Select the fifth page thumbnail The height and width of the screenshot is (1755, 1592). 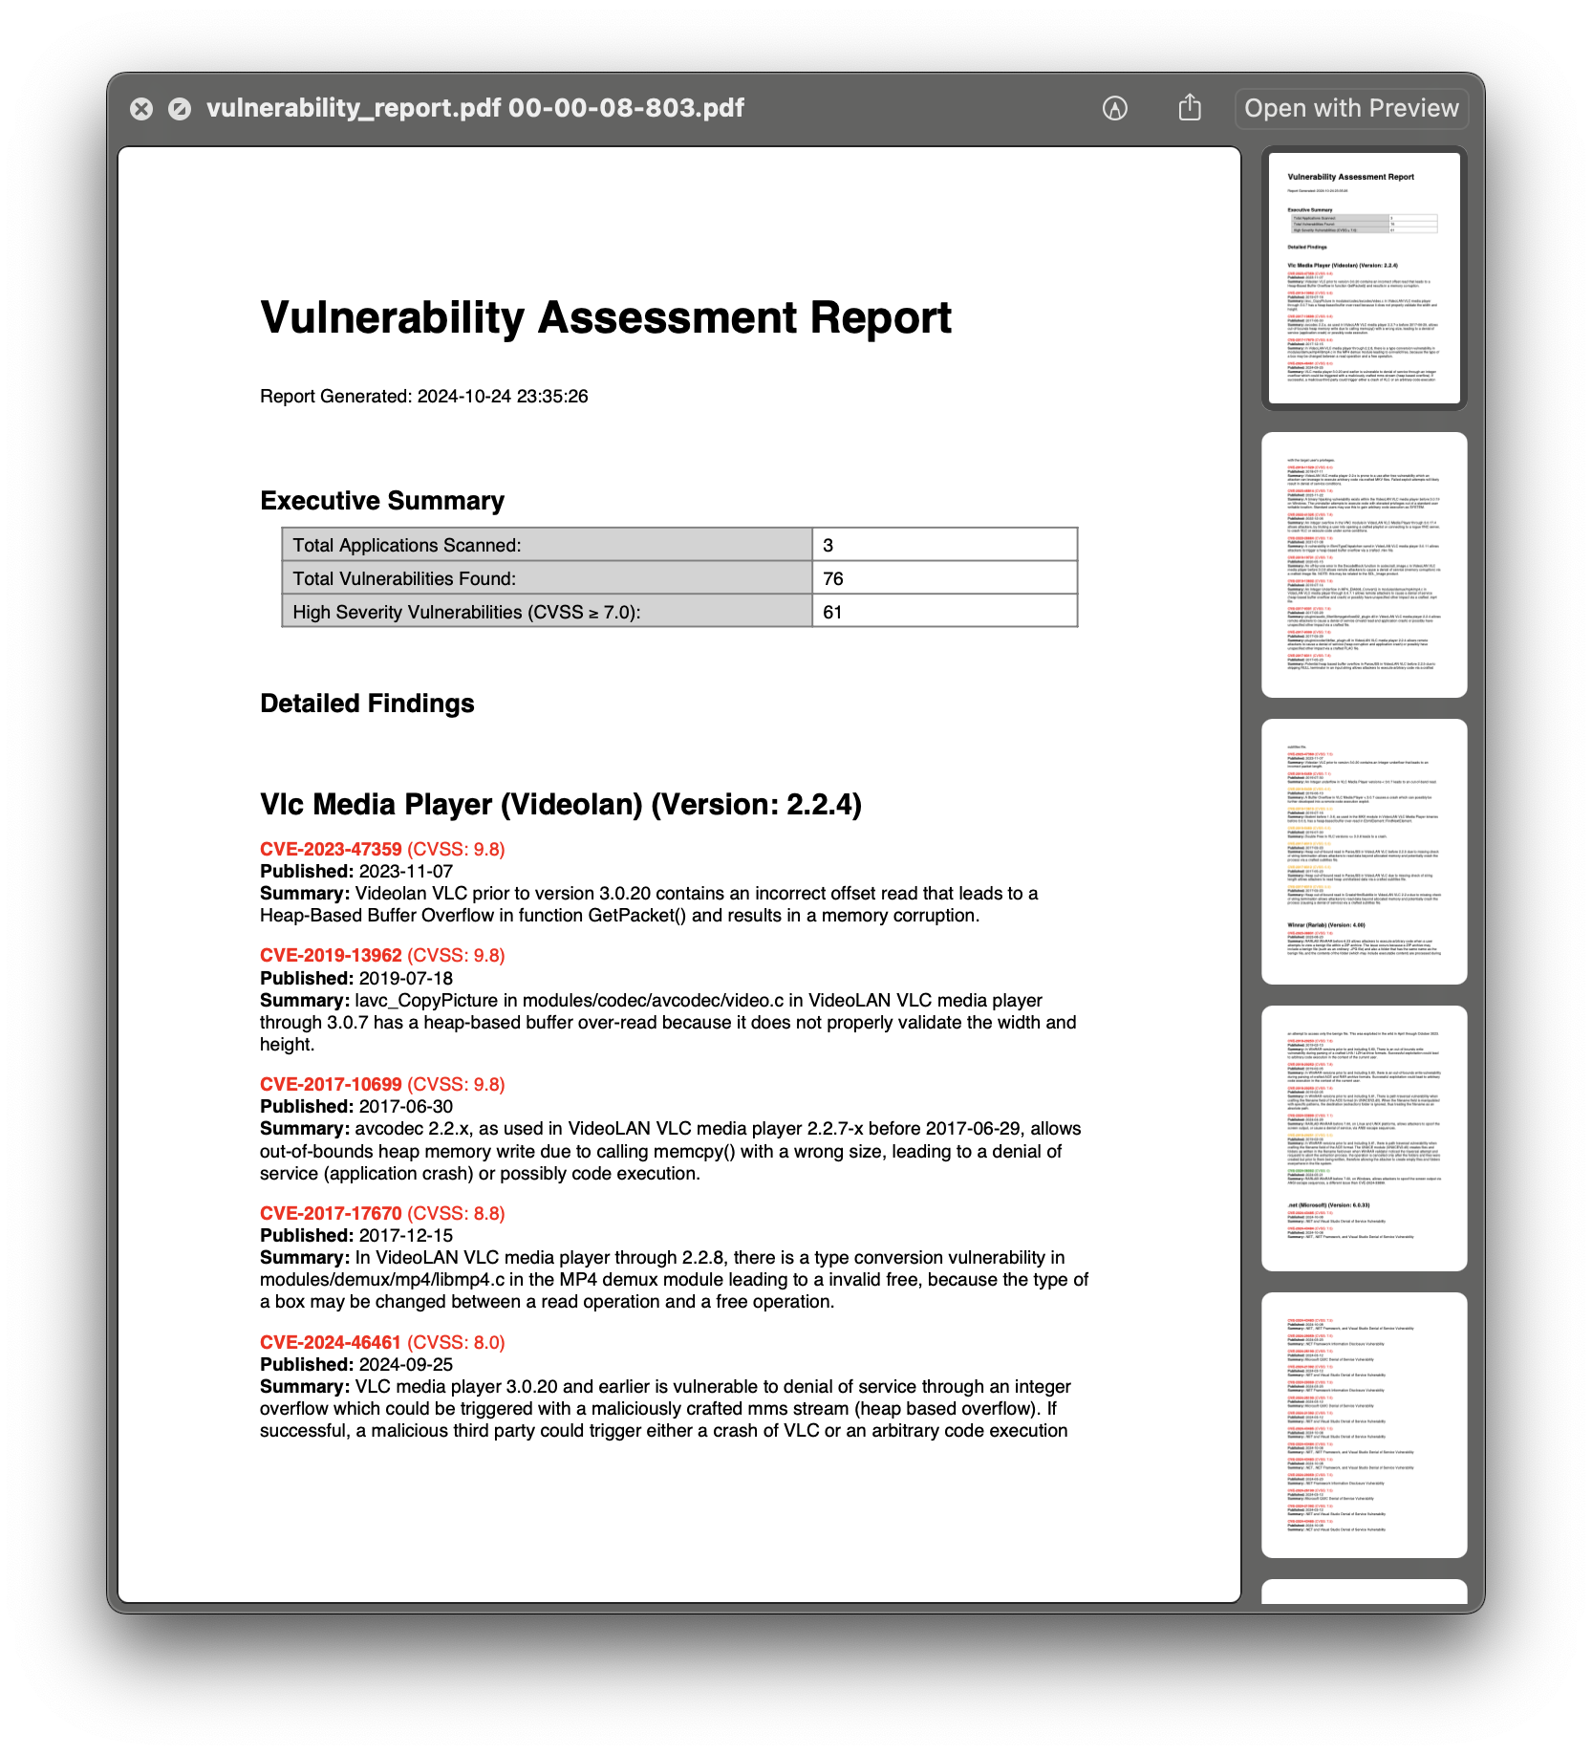point(1364,1425)
